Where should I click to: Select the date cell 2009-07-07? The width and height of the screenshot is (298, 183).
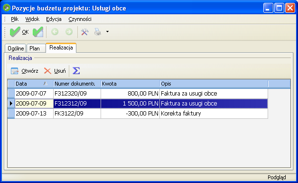(34, 94)
